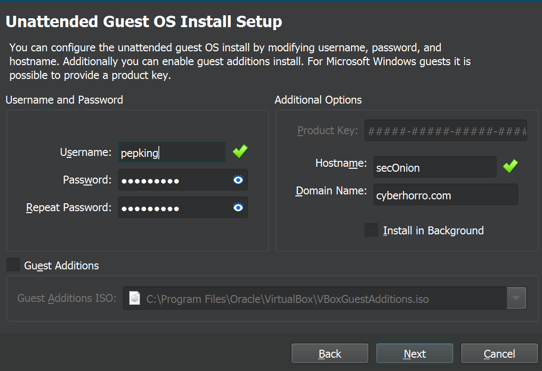Tick the Guest Additions checkbox
542x371 pixels.
[13, 265]
